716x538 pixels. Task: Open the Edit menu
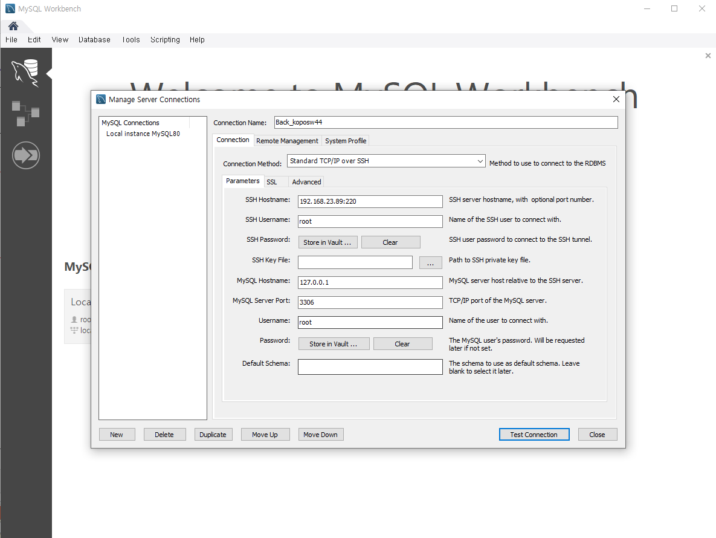[x=34, y=40]
